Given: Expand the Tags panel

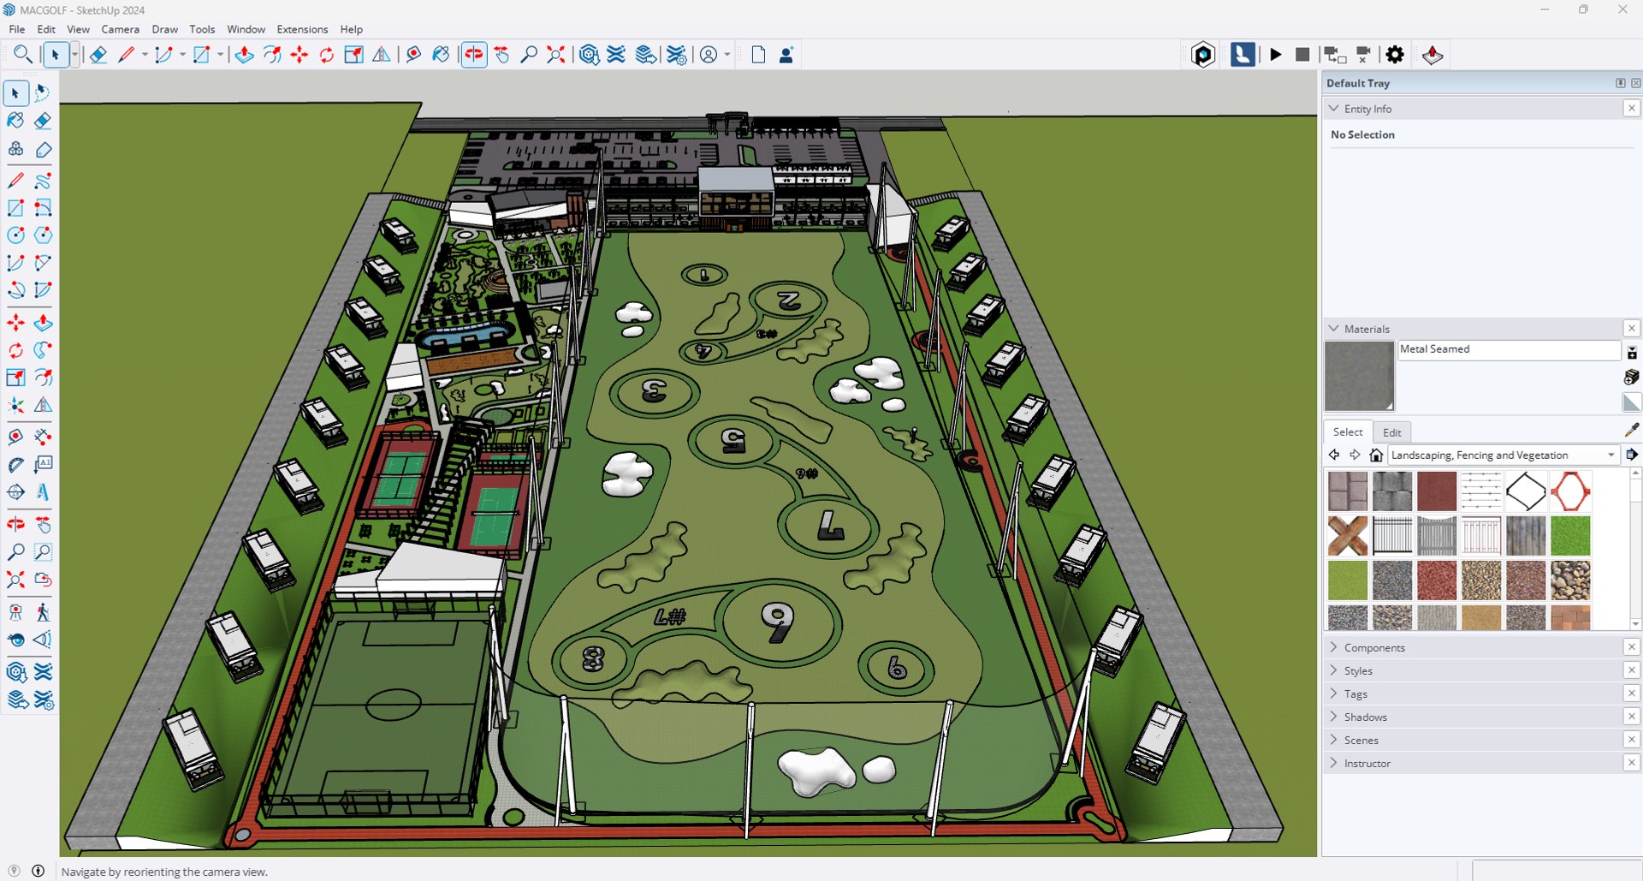Looking at the screenshot, I should (x=1334, y=693).
